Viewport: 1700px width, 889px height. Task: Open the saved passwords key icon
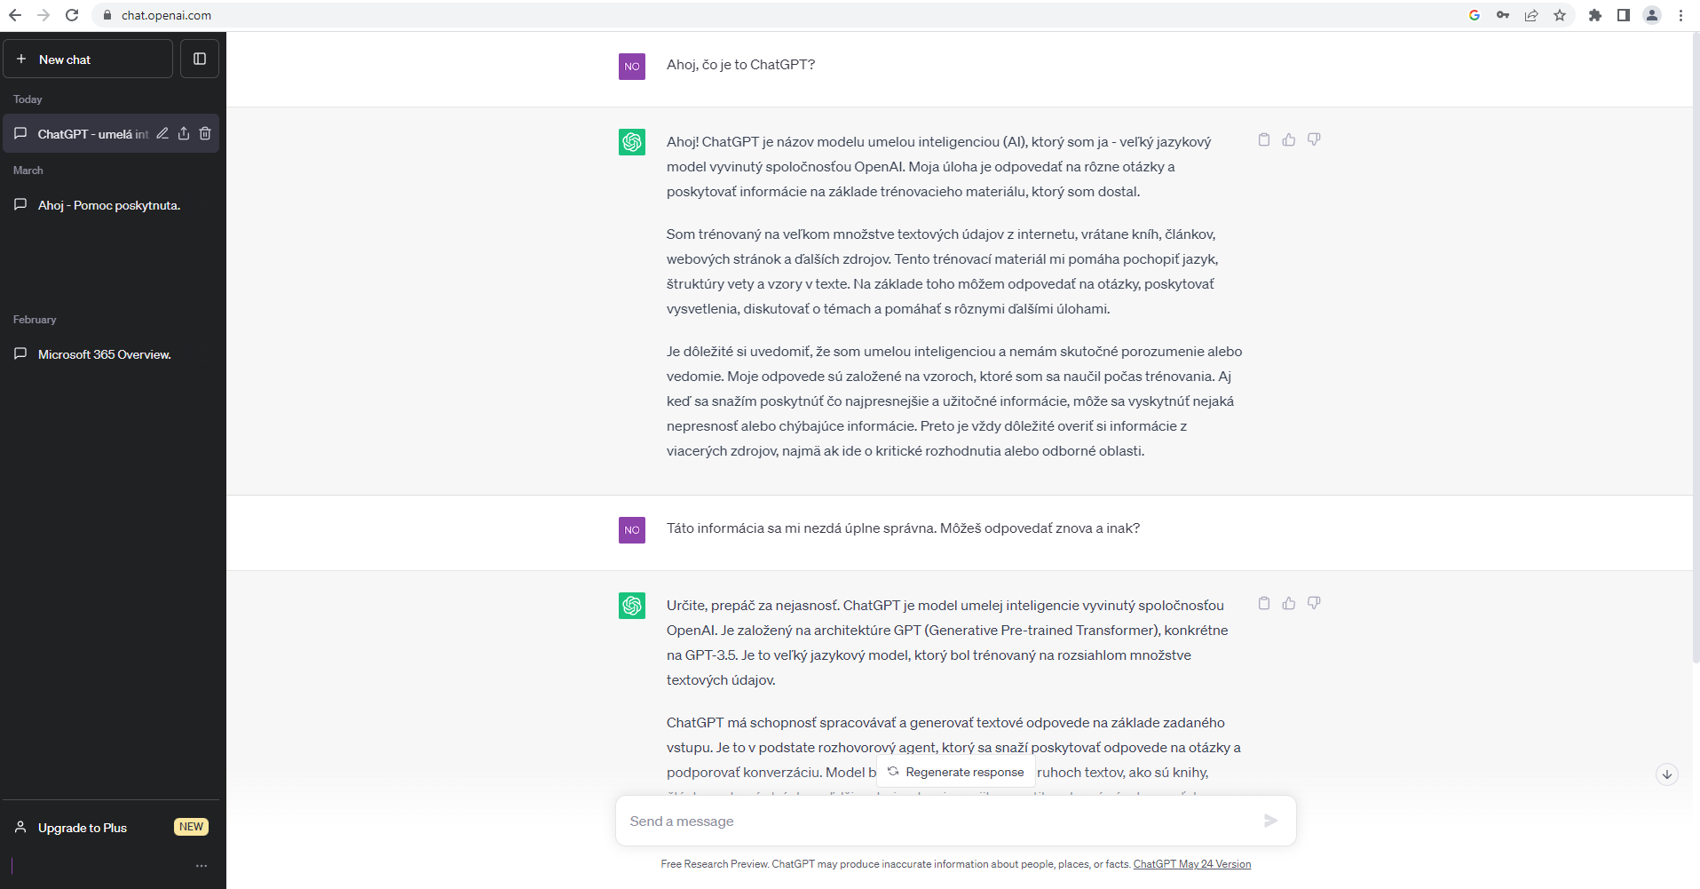pos(1503,15)
